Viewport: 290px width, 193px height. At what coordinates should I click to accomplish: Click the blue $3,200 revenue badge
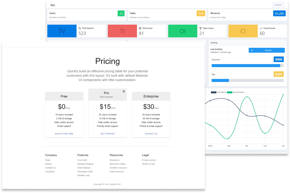(279, 14)
